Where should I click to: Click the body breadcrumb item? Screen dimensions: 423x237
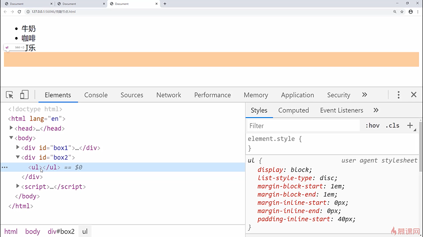click(x=33, y=231)
